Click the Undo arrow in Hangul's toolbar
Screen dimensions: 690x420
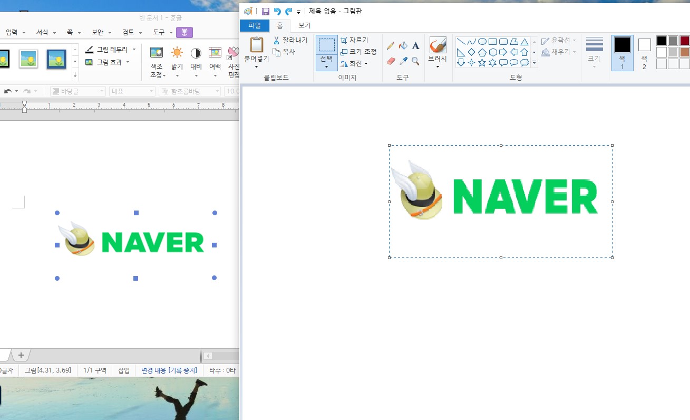pyautogui.click(x=8, y=91)
